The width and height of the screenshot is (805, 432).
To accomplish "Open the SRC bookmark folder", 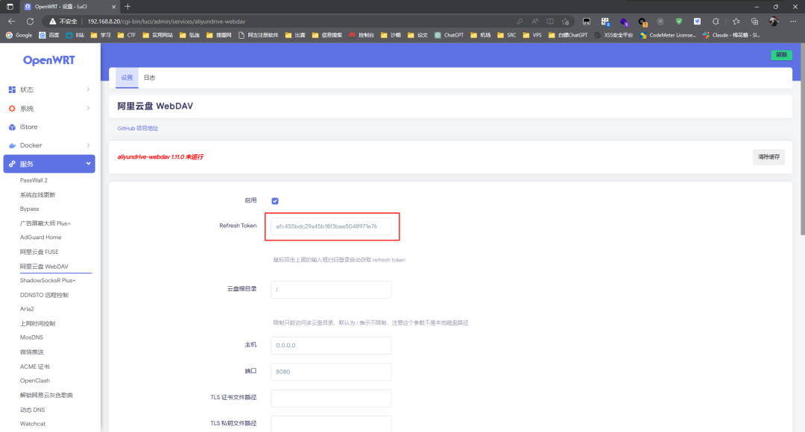I will [x=507, y=36].
